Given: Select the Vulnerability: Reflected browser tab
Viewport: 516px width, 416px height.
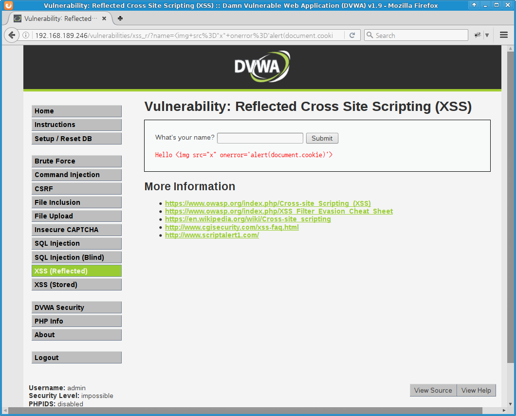Looking at the screenshot, I should 60,18.
